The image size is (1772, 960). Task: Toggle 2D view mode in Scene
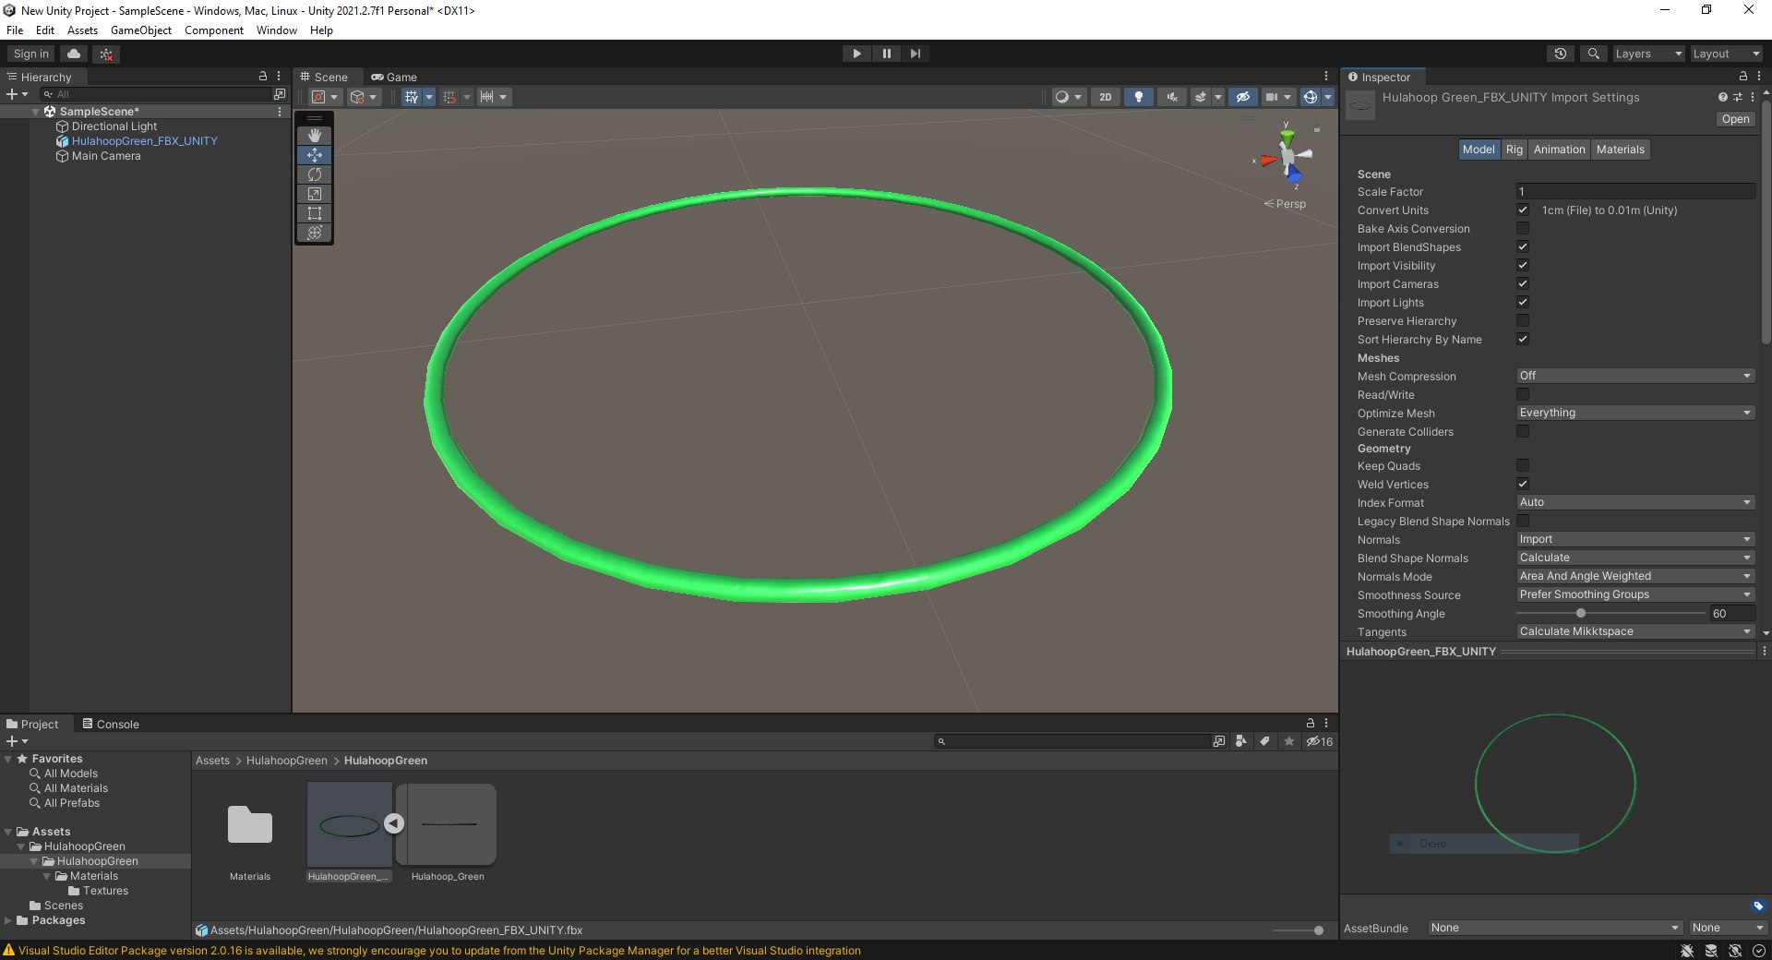(x=1105, y=97)
